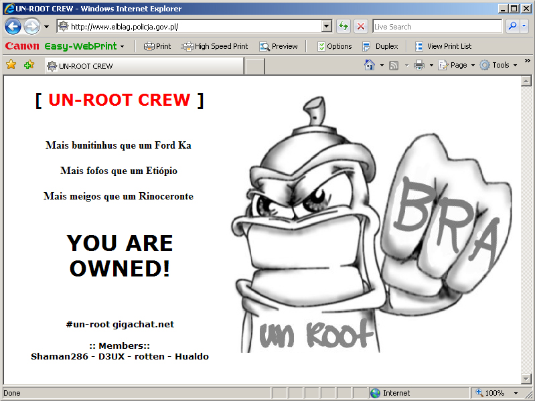The width and height of the screenshot is (535, 401).
Task: Click the Forward navigation arrow
Action: coord(31,27)
